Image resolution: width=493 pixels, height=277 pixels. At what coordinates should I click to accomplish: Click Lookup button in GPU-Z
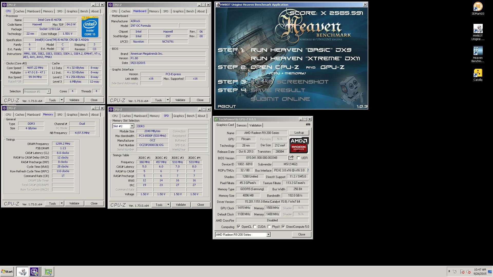[x=299, y=133]
